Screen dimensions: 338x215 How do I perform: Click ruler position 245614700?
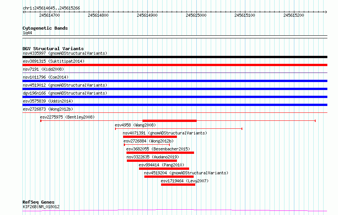[50, 15]
